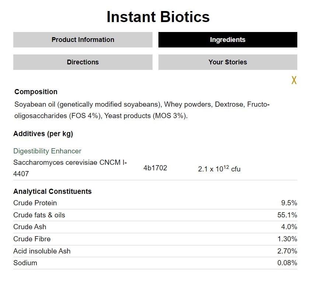322x284 pixels.
Task: Click the green Digestibility Enhancer label
Action: tap(47, 151)
